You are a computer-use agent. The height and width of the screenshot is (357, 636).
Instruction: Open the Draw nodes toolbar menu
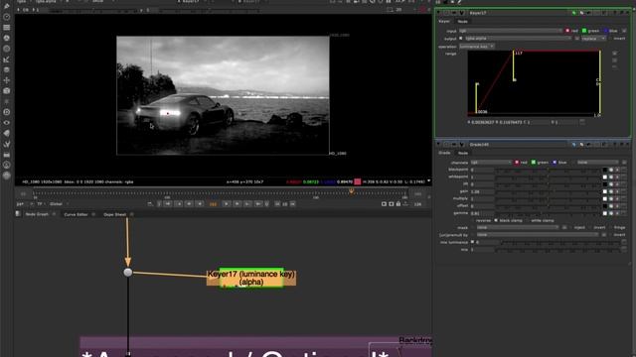(7, 7)
